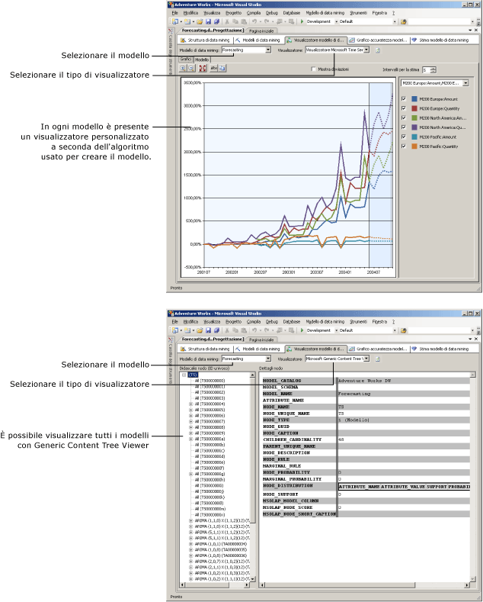The height and width of the screenshot is (602, 483).
Task: Expand the ARIMA (1,0,1) (TA00000004) node
Action: (x=190, y=544)
